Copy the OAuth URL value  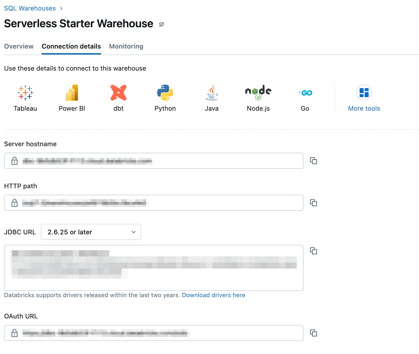(313, 333)
